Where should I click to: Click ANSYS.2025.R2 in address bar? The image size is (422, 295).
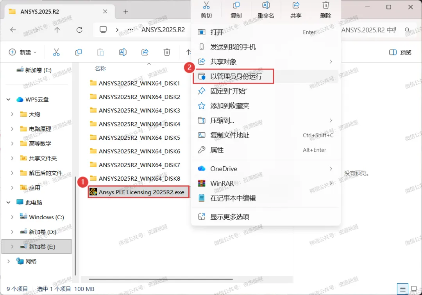point(163,30)
